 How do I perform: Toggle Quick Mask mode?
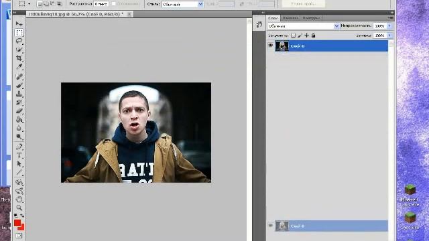[x=19, y=235]
